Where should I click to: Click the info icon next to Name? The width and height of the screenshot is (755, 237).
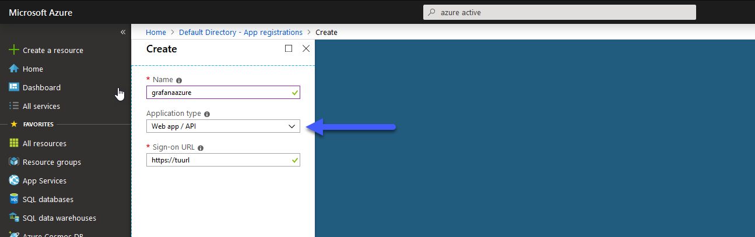click(x=179, y=80)
